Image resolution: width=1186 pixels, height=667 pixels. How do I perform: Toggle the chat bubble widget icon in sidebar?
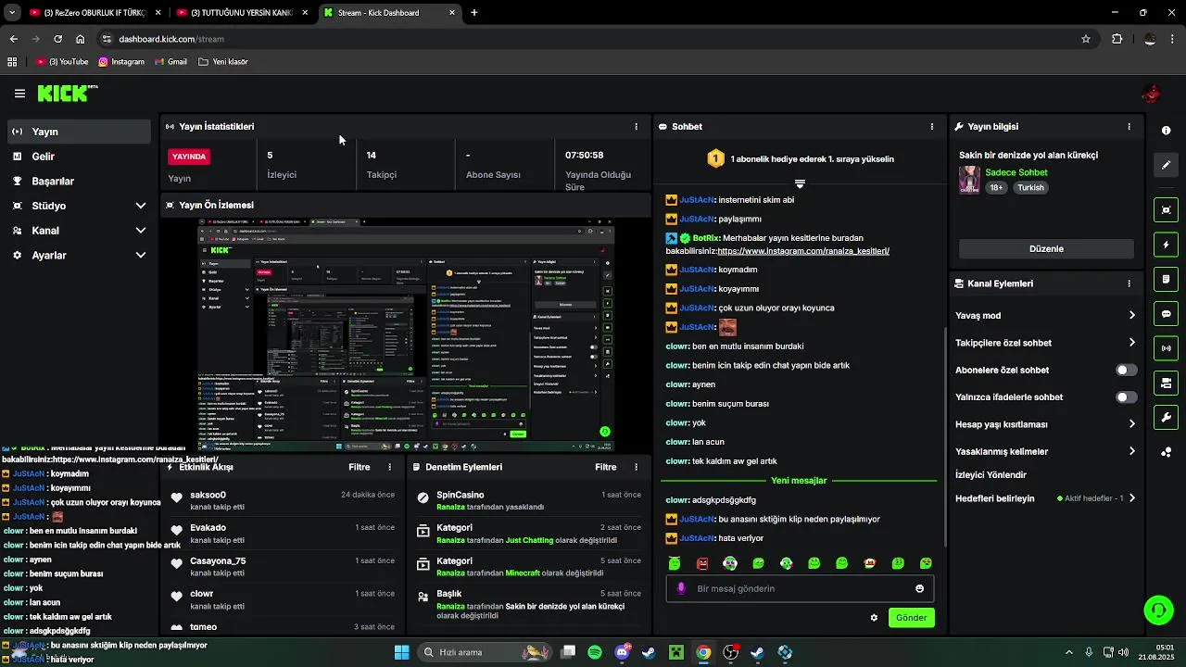point(1167,314)
